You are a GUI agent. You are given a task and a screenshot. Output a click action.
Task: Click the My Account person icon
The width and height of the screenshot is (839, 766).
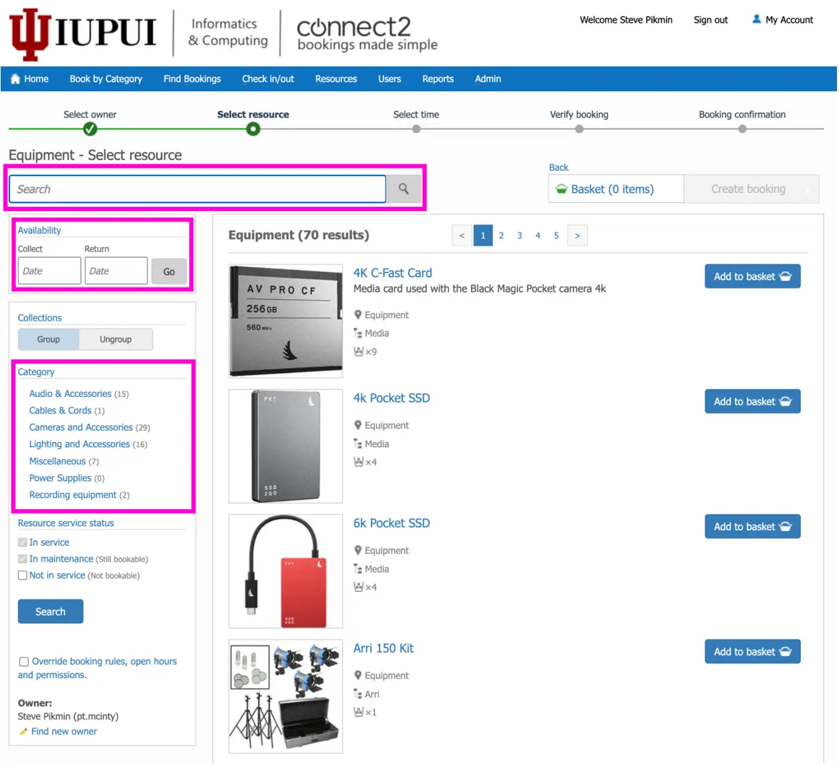[x=757, y=19]
